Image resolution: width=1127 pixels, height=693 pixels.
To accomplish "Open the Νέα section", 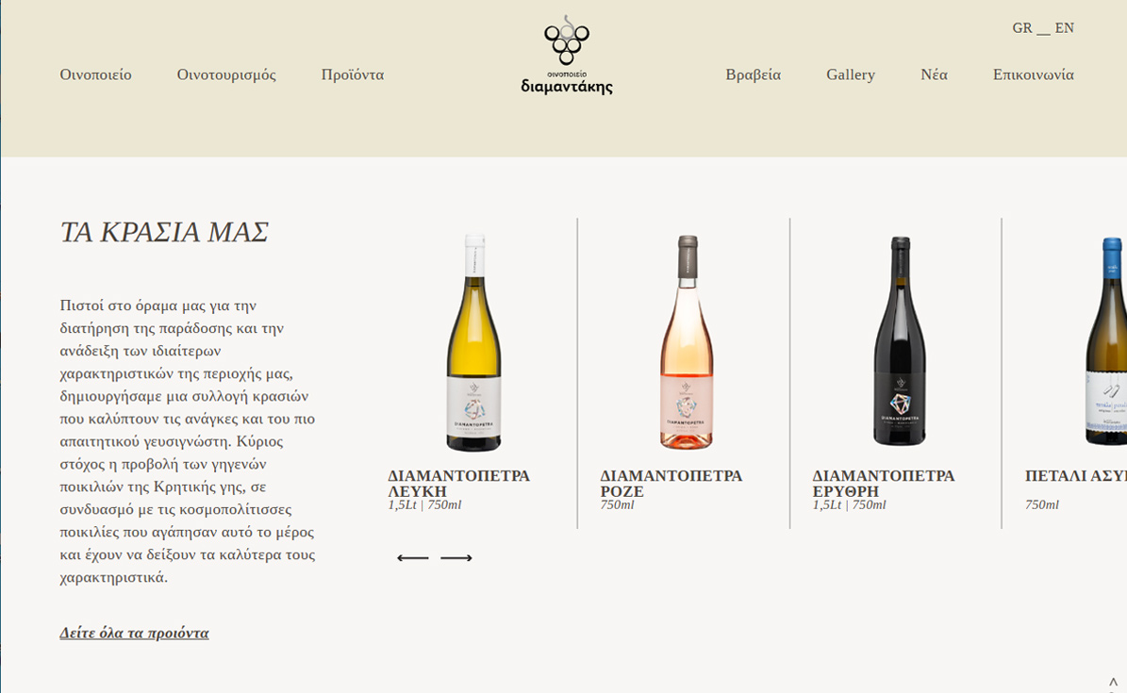I will pos(934,74).
